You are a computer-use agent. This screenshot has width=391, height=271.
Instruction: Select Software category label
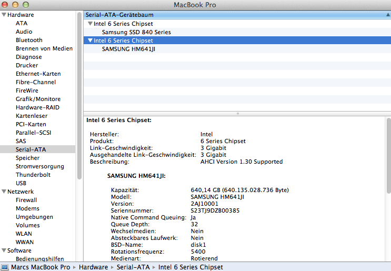19,250
